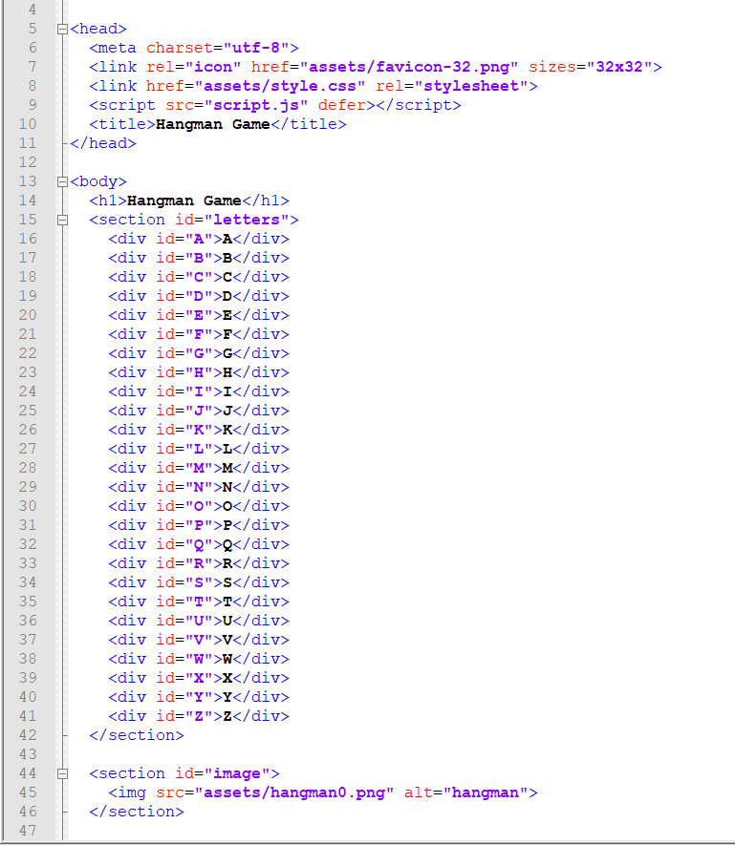Click Hangman Game text inside title tag
The image size is (735, 845).
212,124
